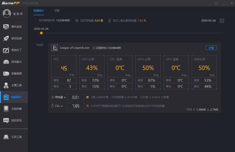Click the CPU 占用 average 43%
This screenshot has height=152, width=235.
(92, 68)
